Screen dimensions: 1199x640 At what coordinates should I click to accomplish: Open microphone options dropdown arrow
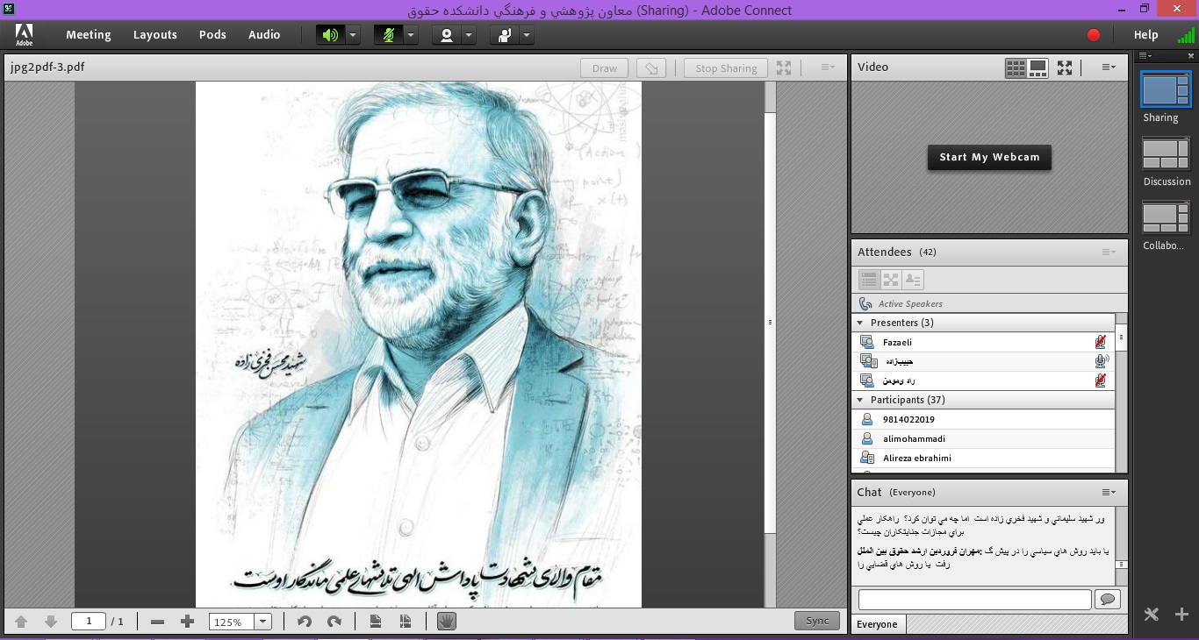tap(410, 35)
